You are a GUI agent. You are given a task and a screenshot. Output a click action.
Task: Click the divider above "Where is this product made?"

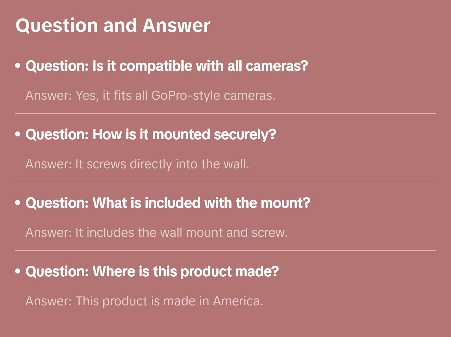click(x=225, y=251)
